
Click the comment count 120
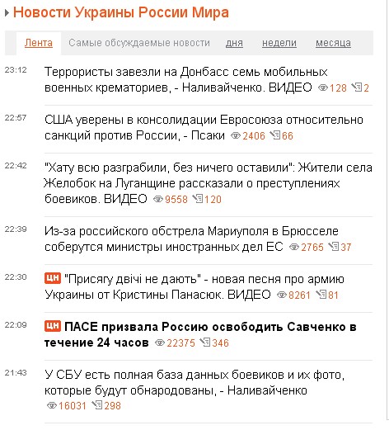(x=213, y=200)
